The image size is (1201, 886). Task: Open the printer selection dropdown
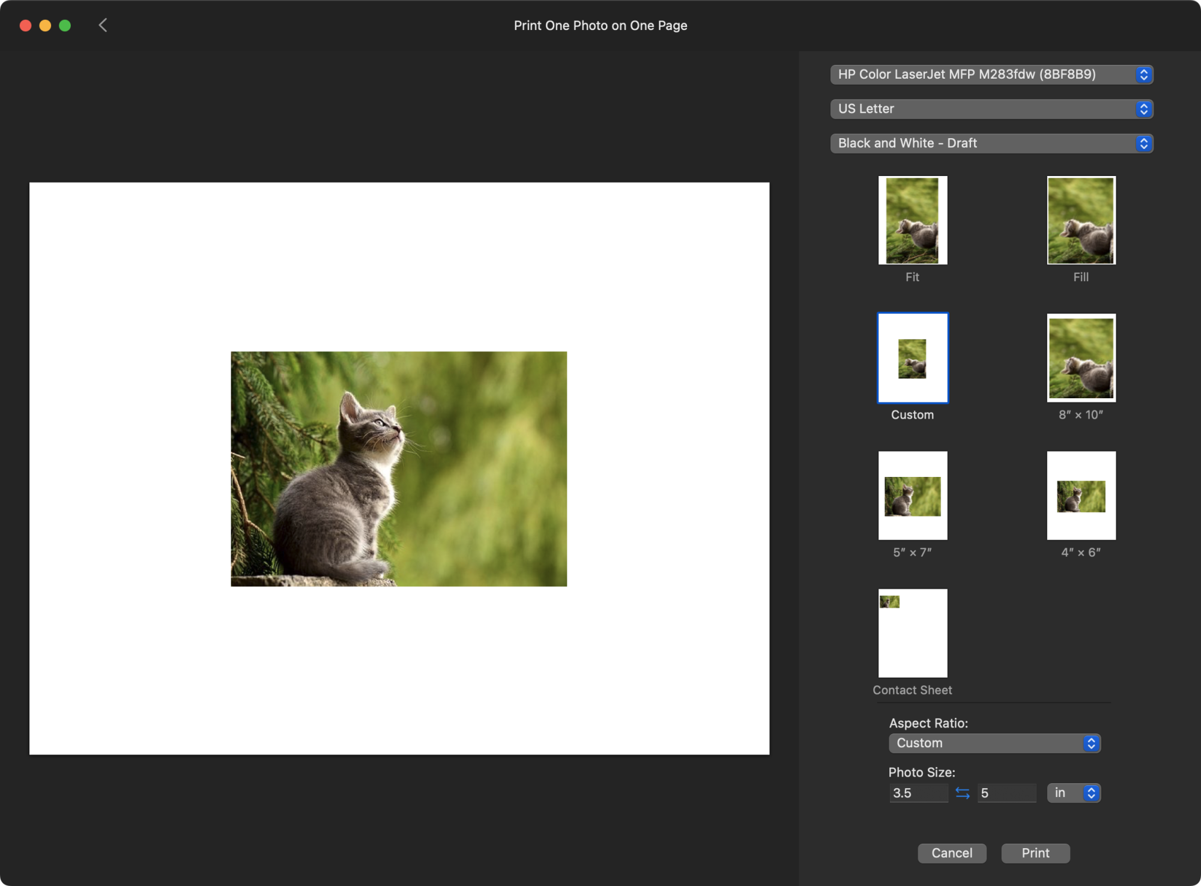click(x=991, y=74)
